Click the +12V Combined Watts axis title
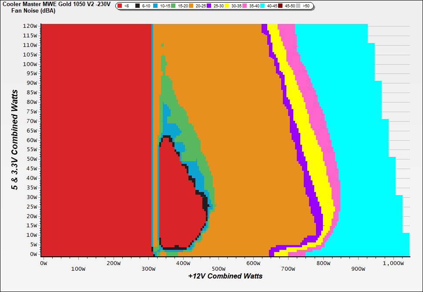Viewport: 423px width, 292px height. pos(225,276)
